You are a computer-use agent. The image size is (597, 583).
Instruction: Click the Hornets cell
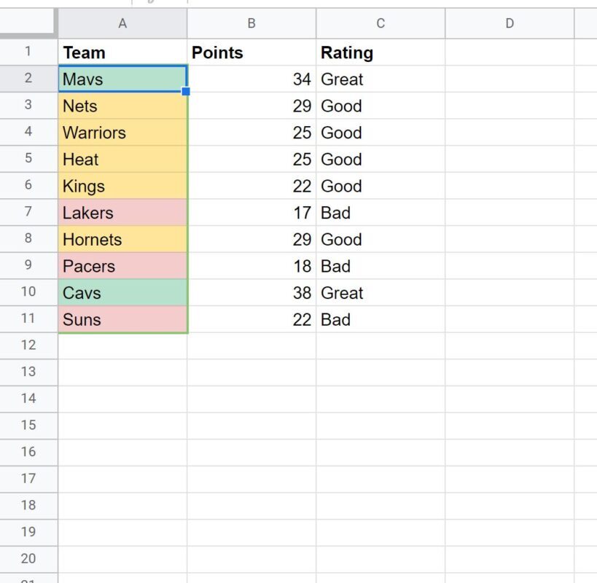(x=122, y=239)
